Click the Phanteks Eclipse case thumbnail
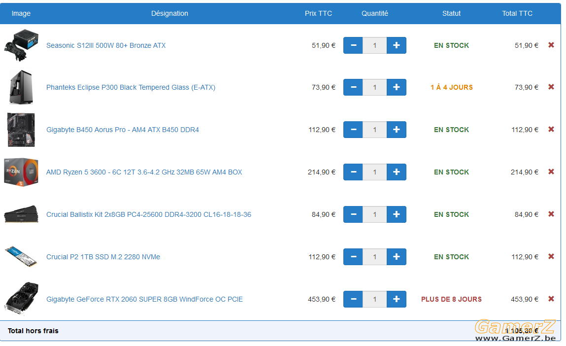 (x=21, y=87)
